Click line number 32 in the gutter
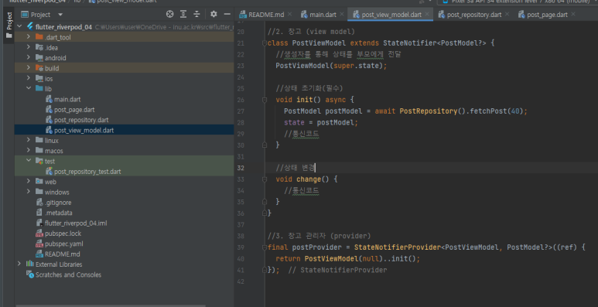598x307 pixels. 241,168
